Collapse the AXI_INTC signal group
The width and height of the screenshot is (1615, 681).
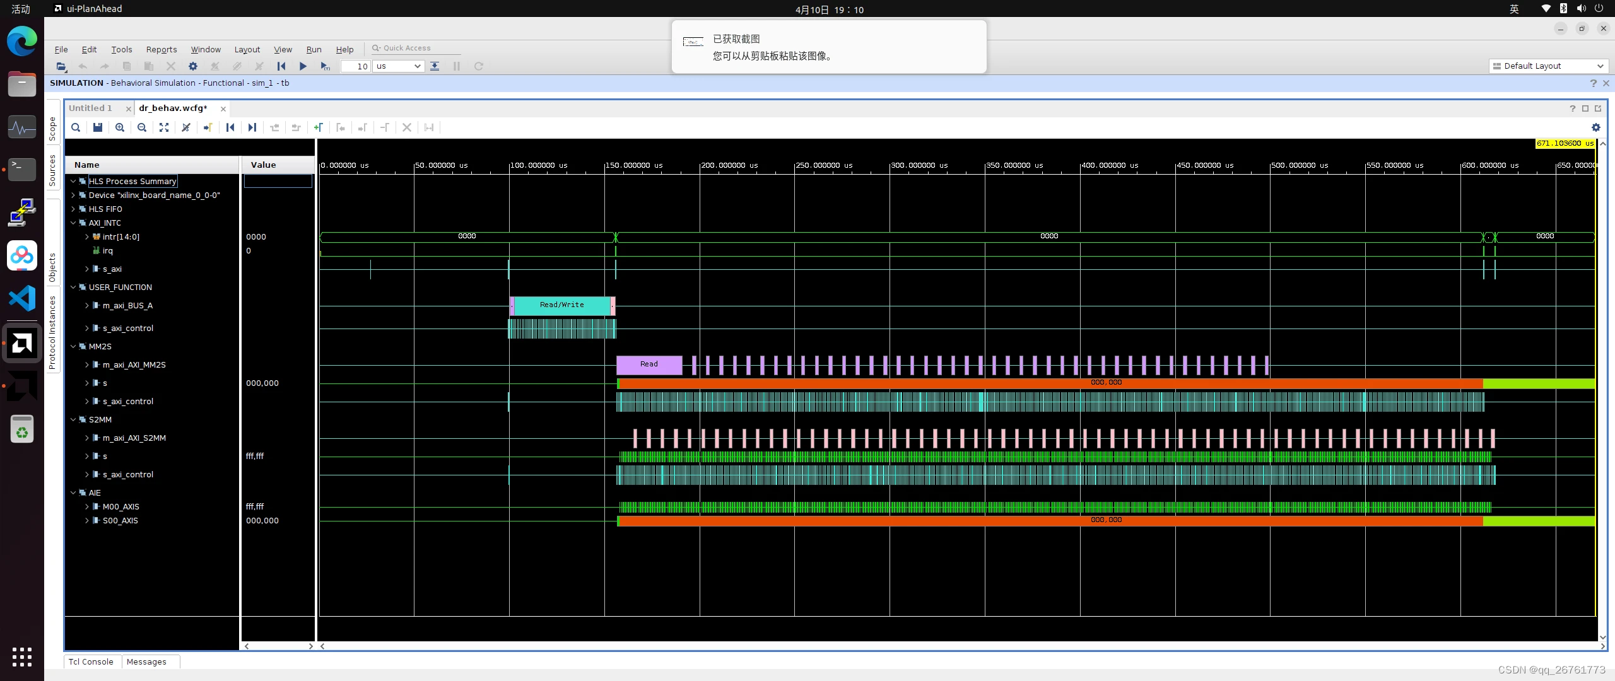pyautogui.click(x=73, y=223)
